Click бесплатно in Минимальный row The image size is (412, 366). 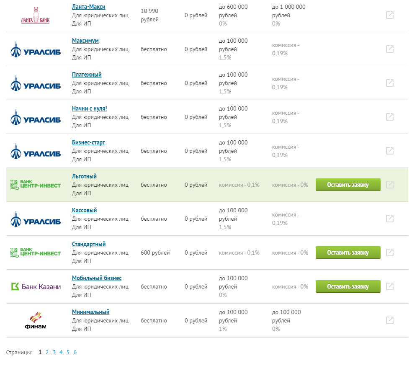(154, 320)
